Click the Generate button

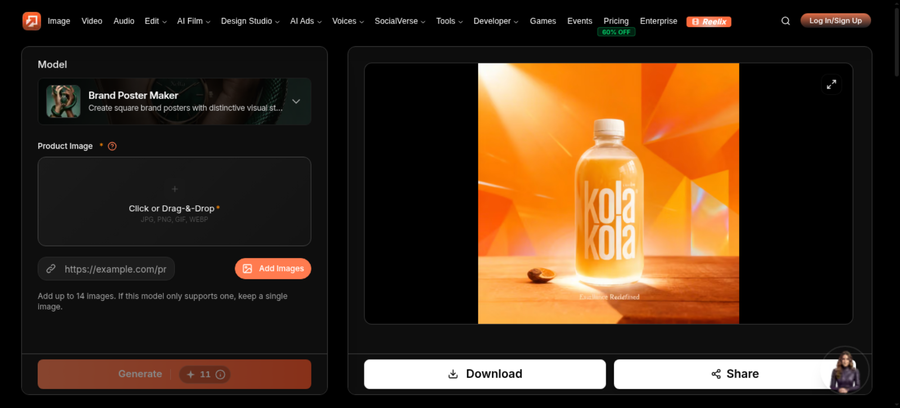[x=175, y=374]
